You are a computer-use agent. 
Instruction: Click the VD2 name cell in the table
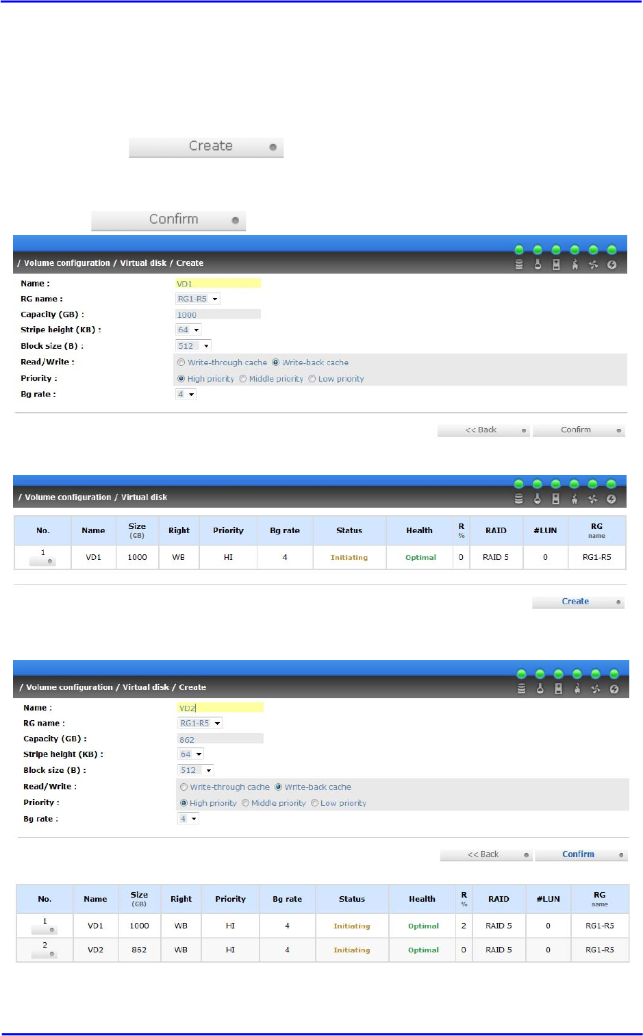95,950
